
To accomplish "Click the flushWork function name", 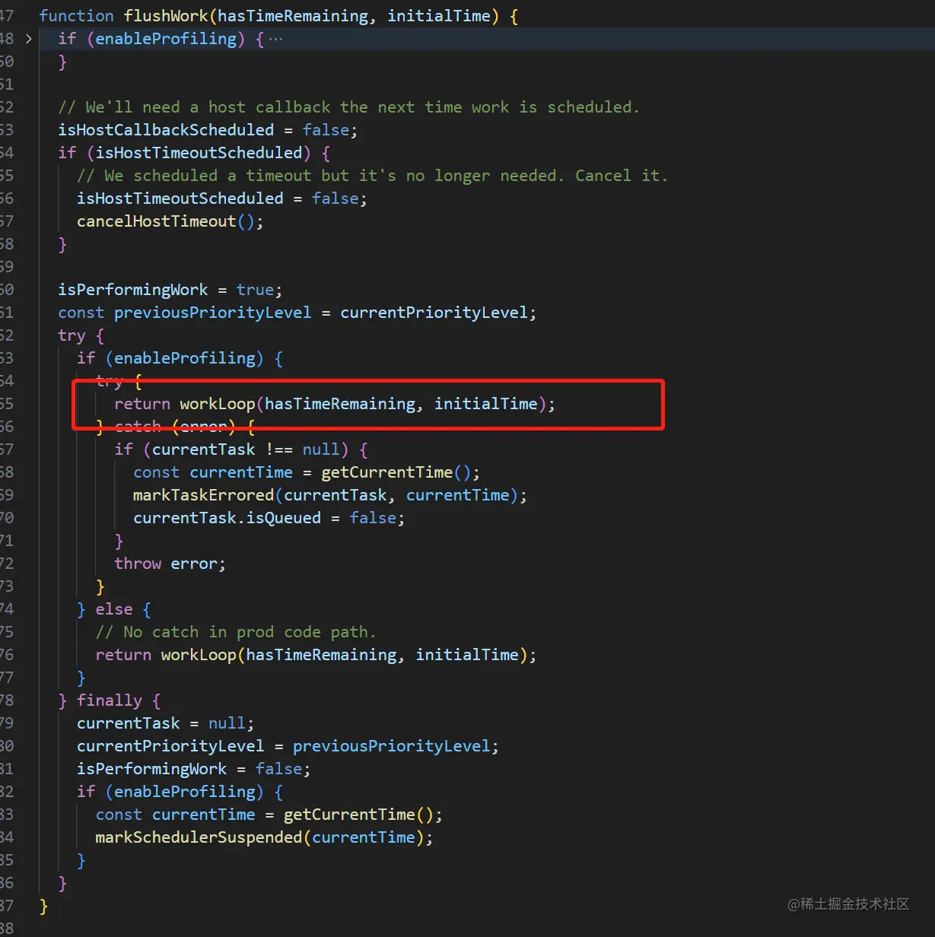I will (x=166, y=16).
